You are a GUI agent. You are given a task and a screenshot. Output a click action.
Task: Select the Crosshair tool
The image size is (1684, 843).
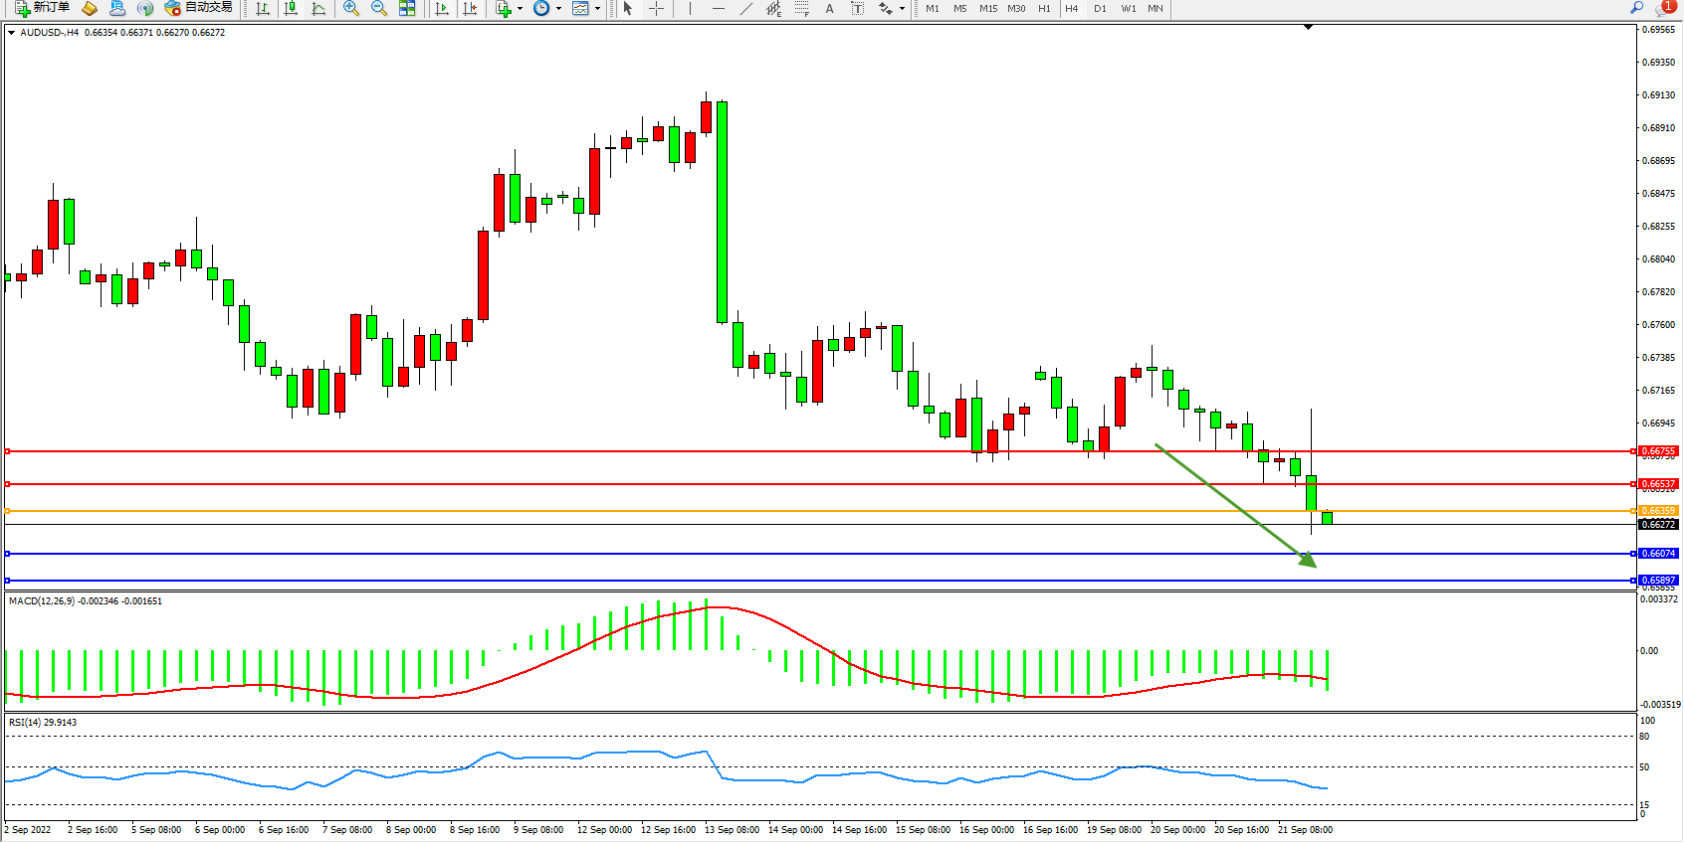pyautogui.click(x=657, y=8)
